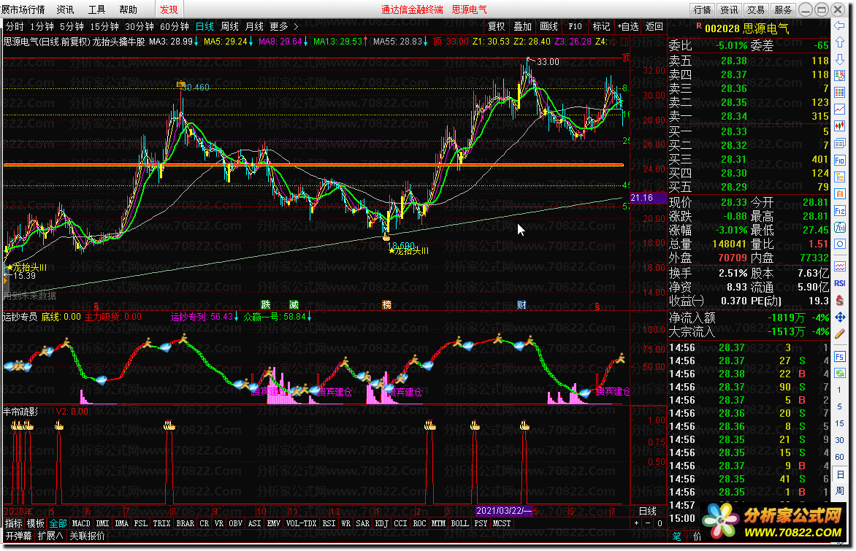Viewport: 856px width, 551px height.
Task: Select the 月线 monthly chart tab
Action: [x=254, y=26]
